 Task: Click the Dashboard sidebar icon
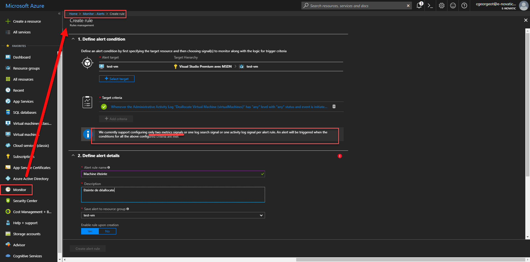[8, 57]
